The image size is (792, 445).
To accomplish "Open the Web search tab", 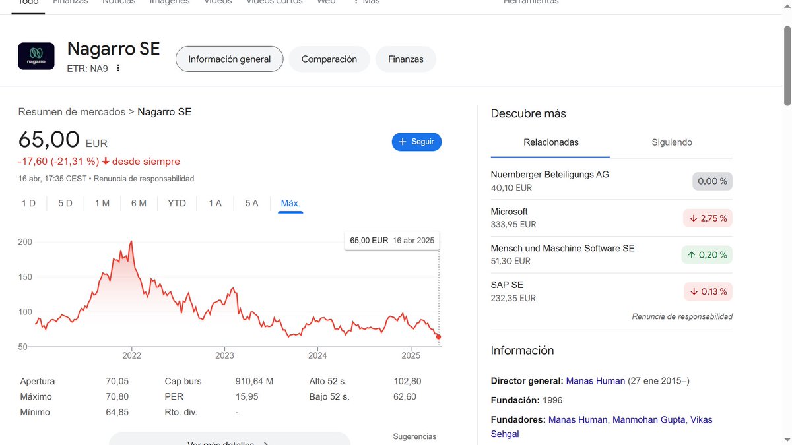I will tap(326, 2).
